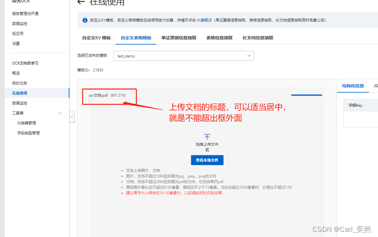
Task: Open 设置 in the sidebar
Action: tap(16, 44)
